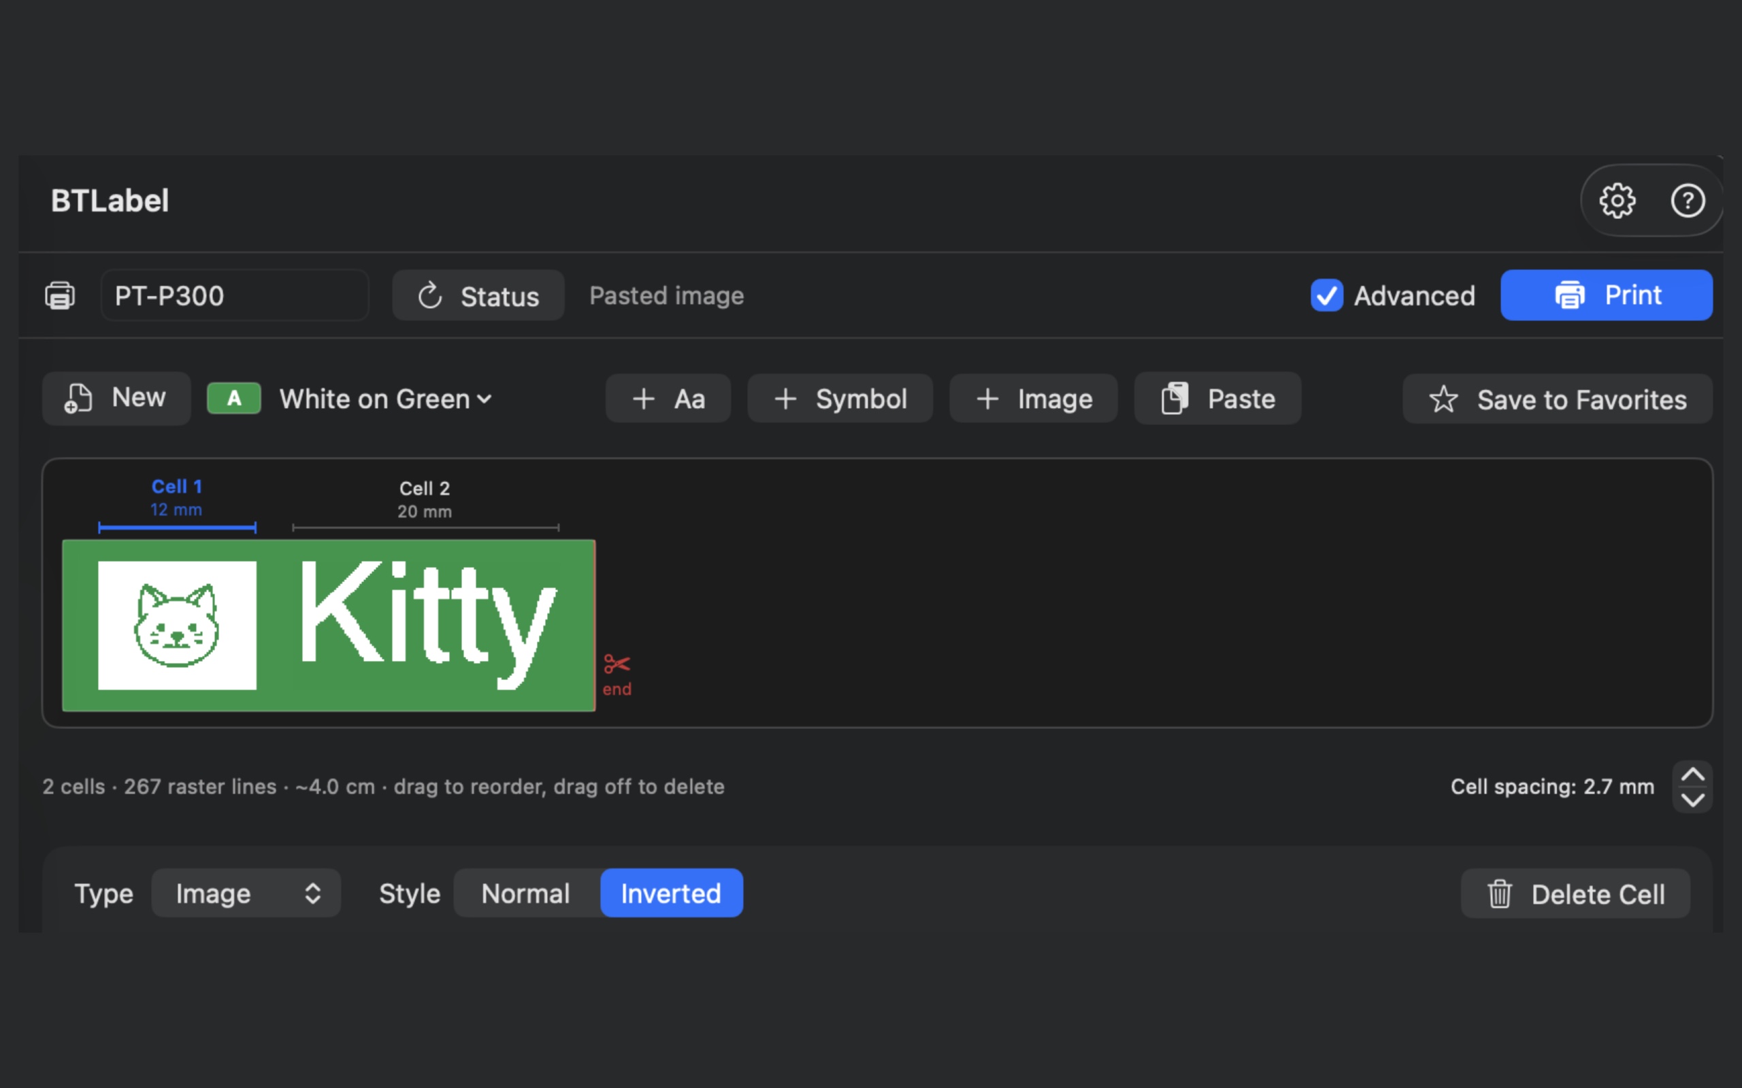Viewport: 1742px width, 1088px height.
Task: Click the Pasted image status text
Action: 667,296
